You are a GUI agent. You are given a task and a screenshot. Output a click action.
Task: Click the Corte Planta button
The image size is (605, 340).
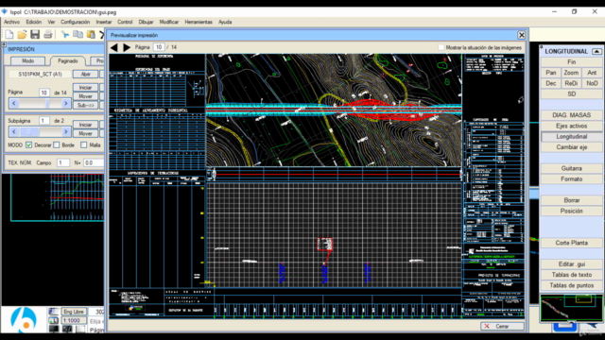(x=571, y=243)
